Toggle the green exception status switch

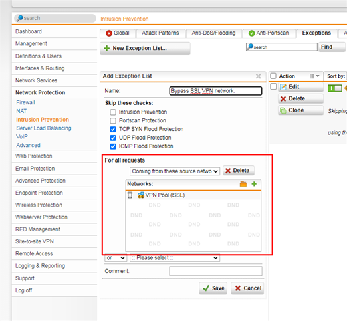335,88
